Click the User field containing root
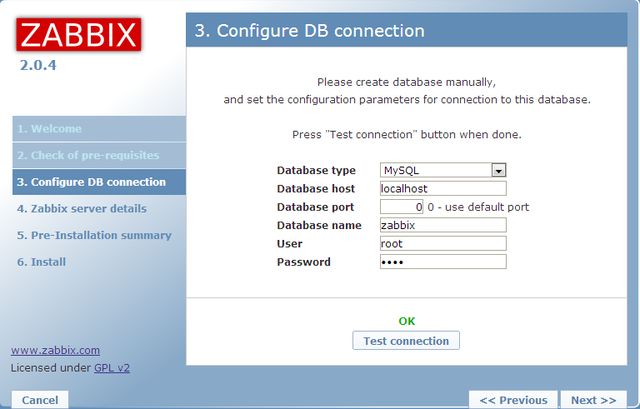The image size is (640, 409). click(x=442, y=244)
